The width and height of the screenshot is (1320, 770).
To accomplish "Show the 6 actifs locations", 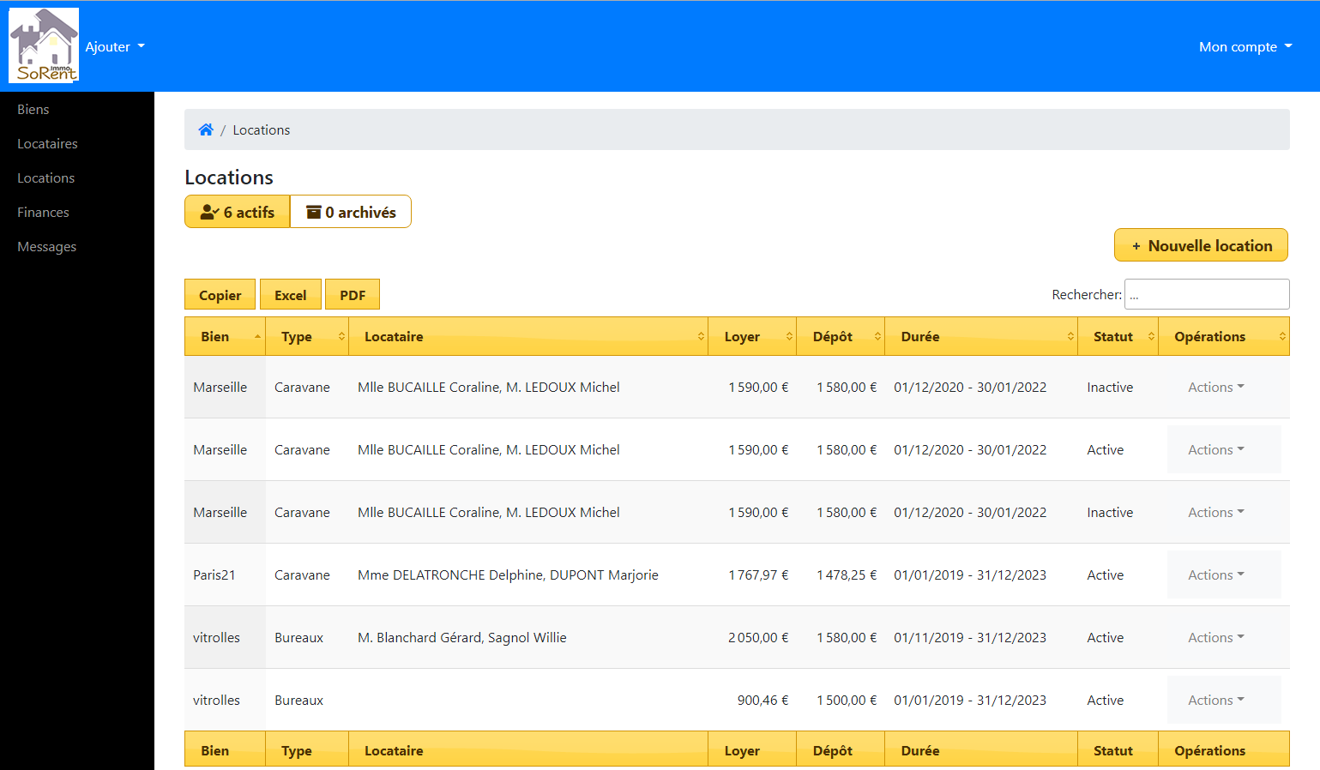I will 238,212.
